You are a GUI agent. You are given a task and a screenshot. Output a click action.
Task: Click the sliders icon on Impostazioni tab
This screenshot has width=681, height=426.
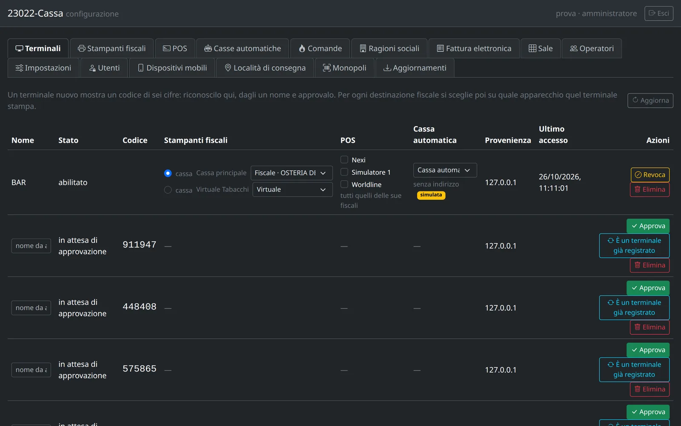point(19,68)
